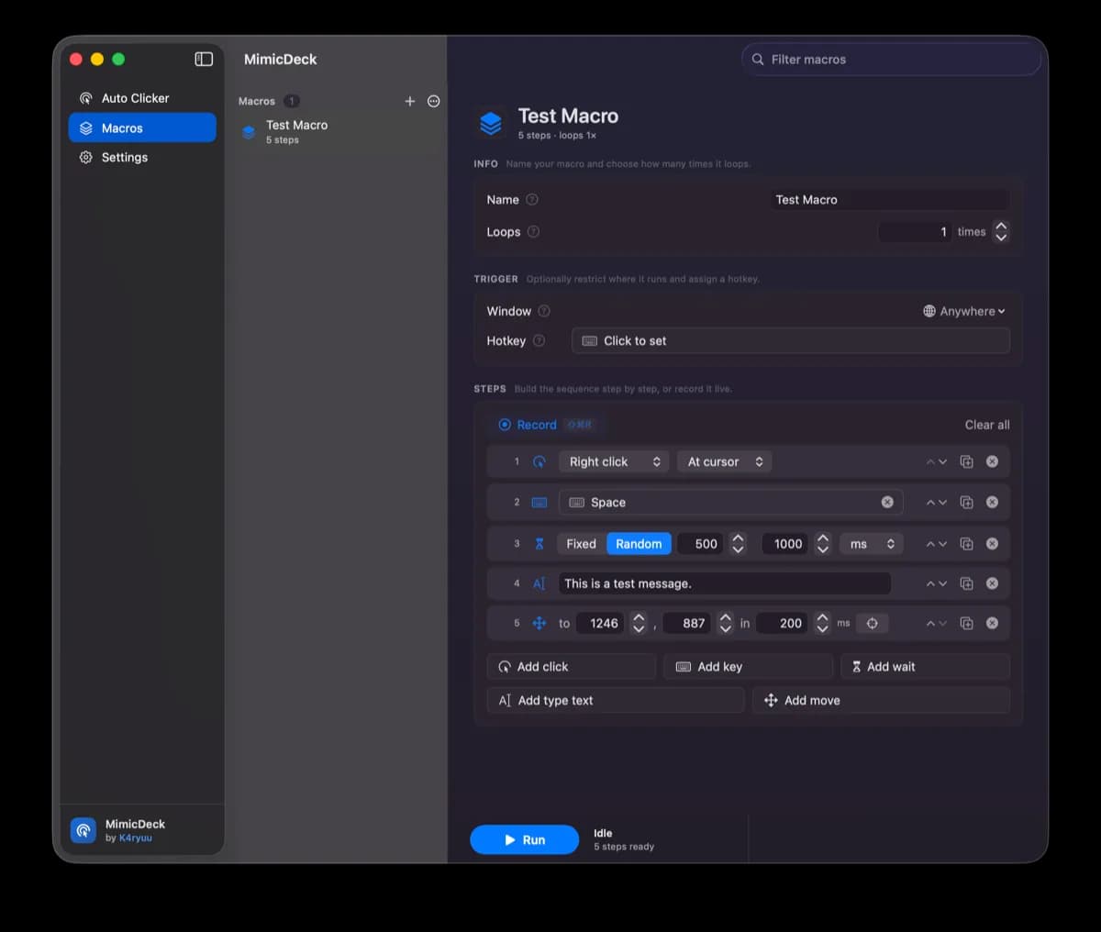Screen dimensions: 1101x932
Task: Click the 1000 maximum wait field
Action: tap(784, 543)
